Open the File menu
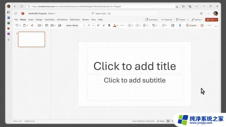Viewport: 226px width, 127px height. tap(16, 20)
